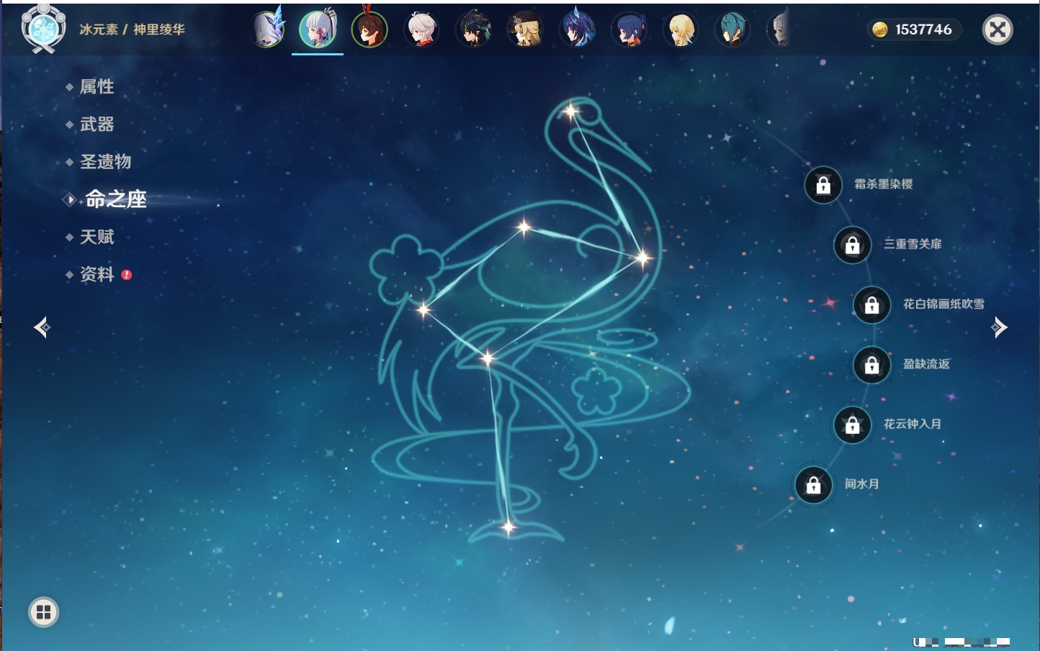Click the star at the crane's leg joint
Viewport: 1040px width, 651px height.
click(488, 358)
